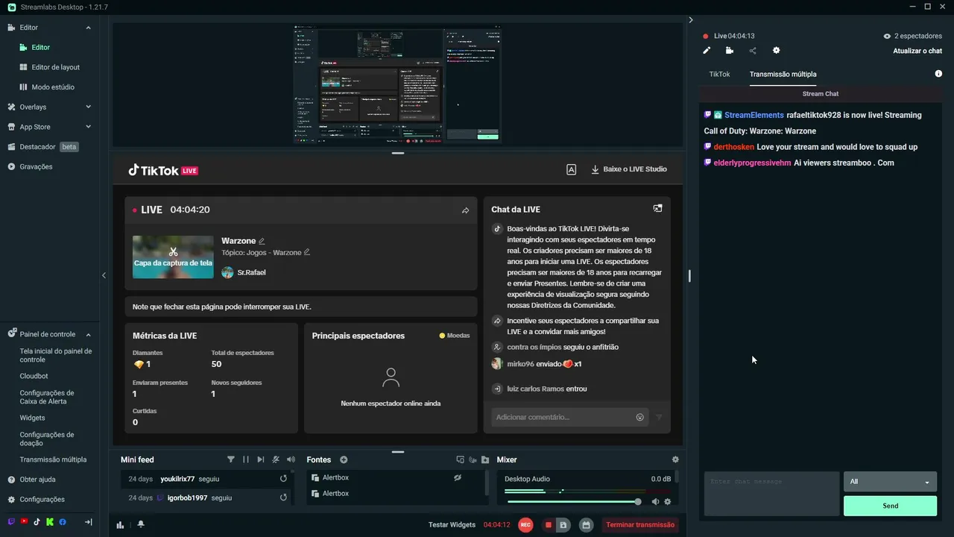Click the Twitch platform icon in sidebar

(11, 522)
